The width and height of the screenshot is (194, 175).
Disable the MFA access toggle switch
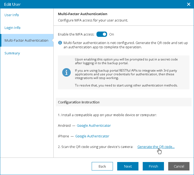pos(102,34)
